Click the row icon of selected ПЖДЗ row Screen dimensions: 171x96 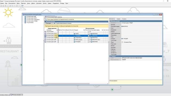[x=45, y=36]
